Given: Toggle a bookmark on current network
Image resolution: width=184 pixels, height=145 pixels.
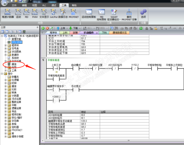Looking at the screenshot, I should coord(122,28).
